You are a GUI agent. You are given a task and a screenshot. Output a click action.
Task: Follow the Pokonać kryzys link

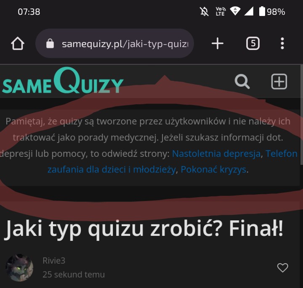pos(213,170)
